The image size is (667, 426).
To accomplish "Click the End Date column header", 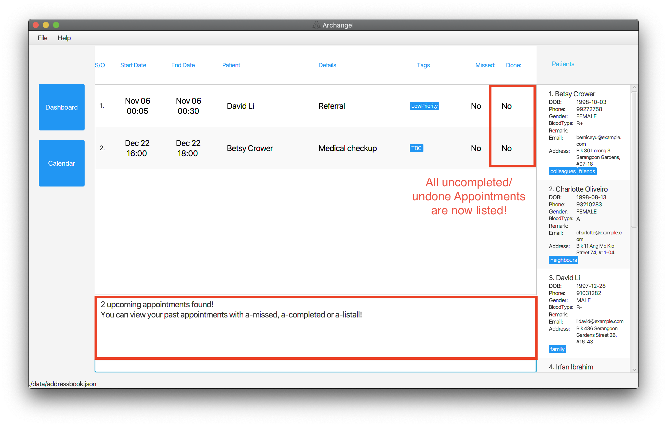I will pyautogui.click(x=183, y=65).
